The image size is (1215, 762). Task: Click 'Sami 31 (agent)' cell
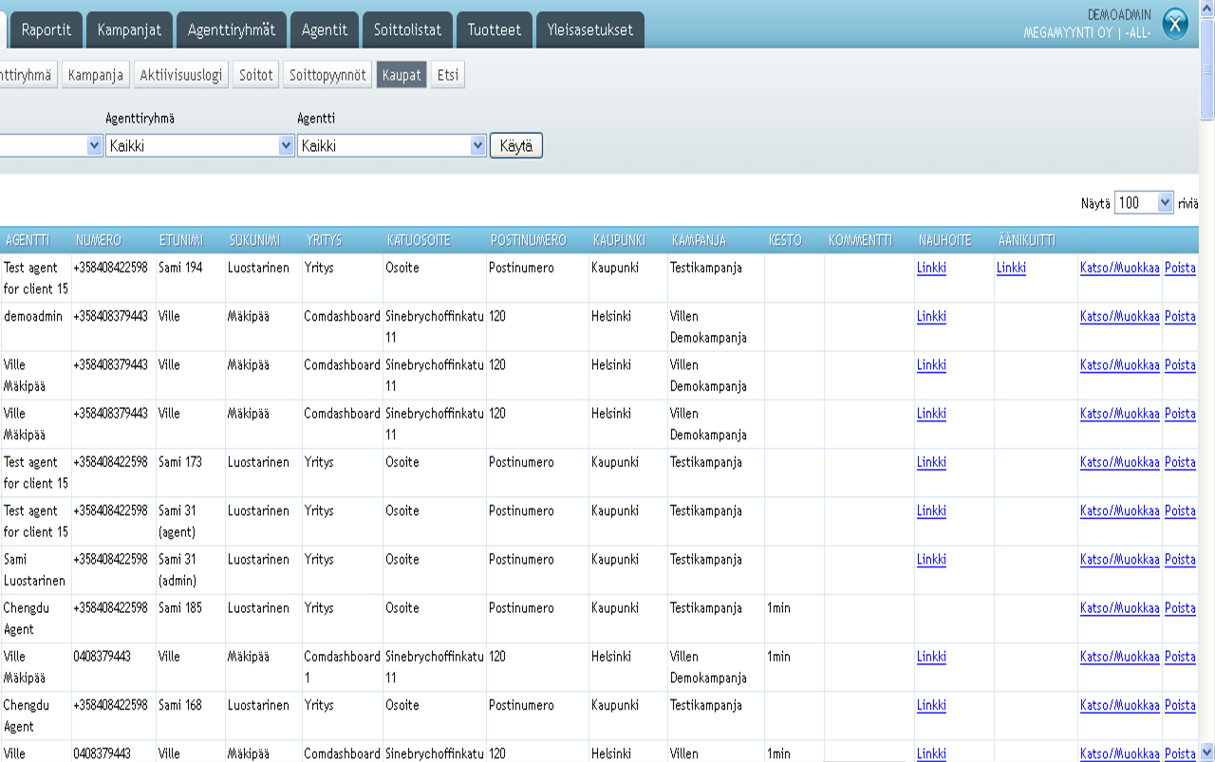coord(178,521)
